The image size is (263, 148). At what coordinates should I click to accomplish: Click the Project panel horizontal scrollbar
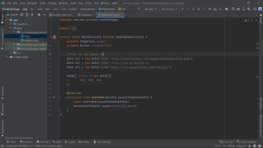[18, 138]
